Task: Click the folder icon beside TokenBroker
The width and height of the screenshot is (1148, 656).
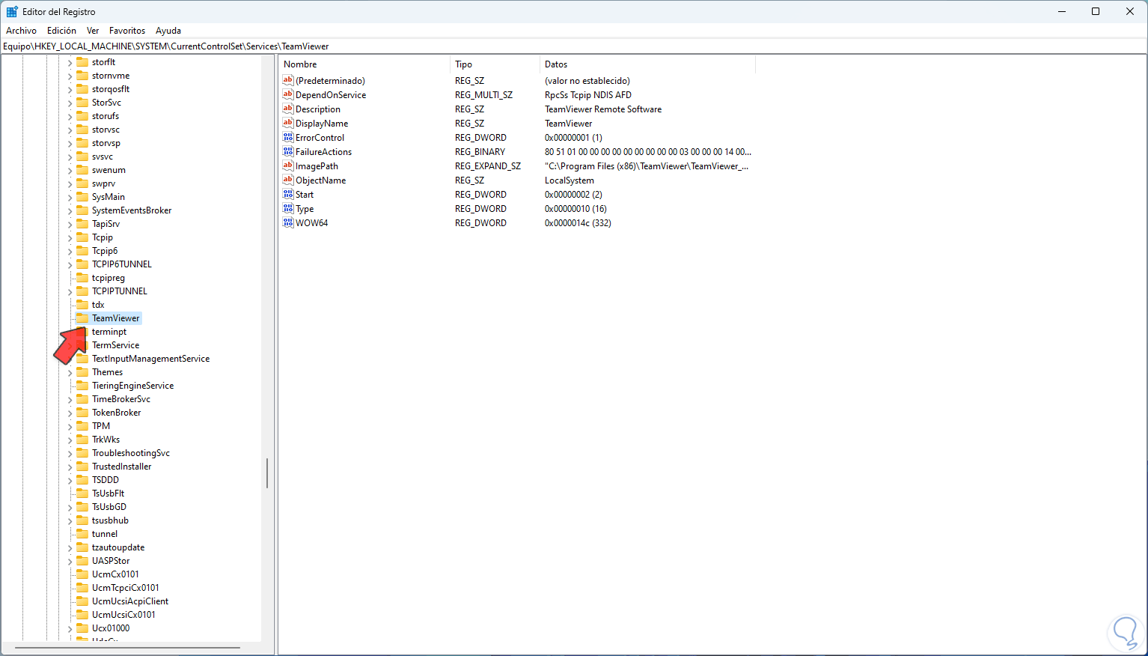Action: tap(82, 413)
